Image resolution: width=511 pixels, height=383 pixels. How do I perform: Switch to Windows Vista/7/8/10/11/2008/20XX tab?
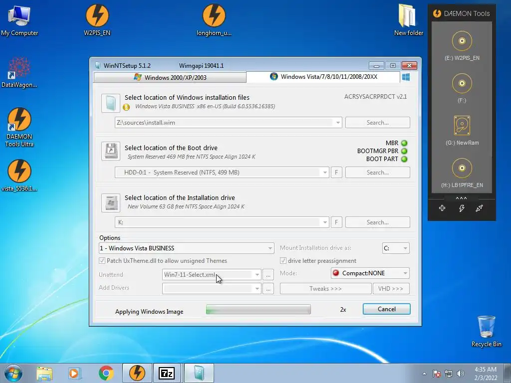pyautogui.click(x=323, y=77)
